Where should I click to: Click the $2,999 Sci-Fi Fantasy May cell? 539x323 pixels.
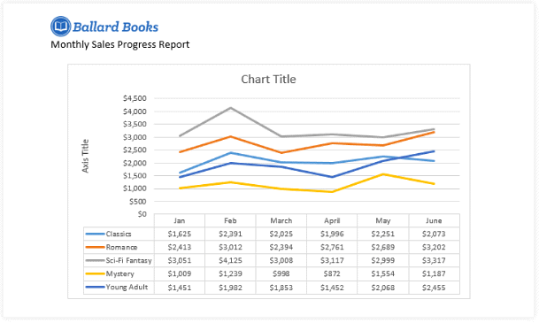click(383, 260)
